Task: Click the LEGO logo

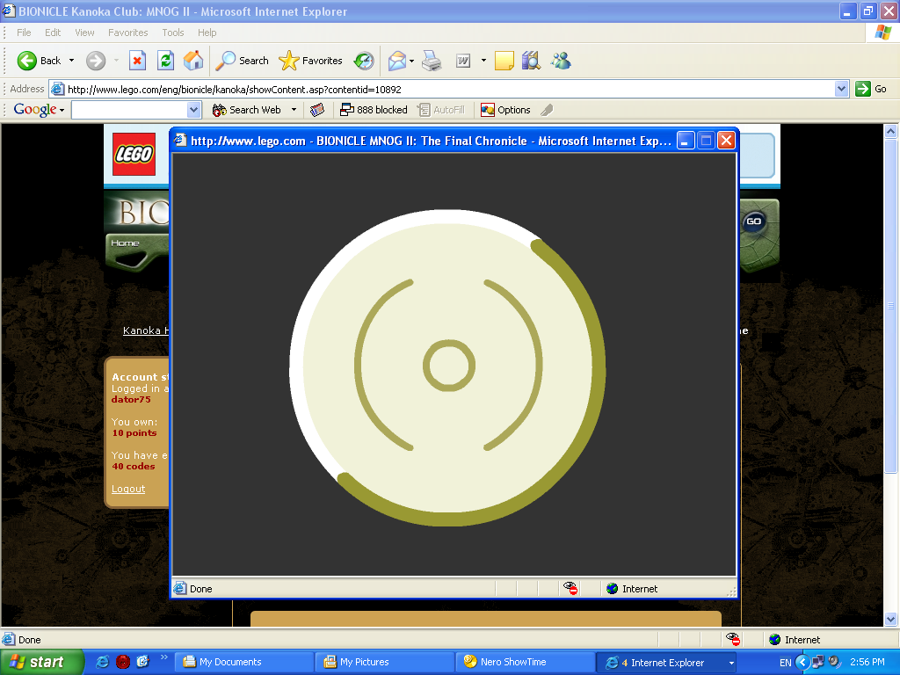Action: (x=134, y=154)
